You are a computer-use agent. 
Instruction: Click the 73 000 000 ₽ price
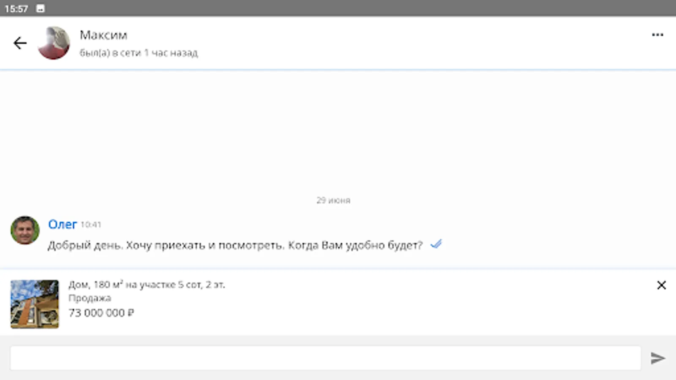(x=101, y=313)
